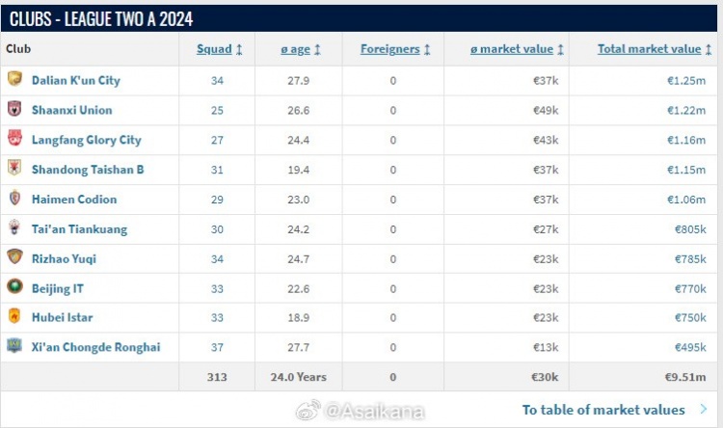This screenshot has width=723, height=428.
Task: Click the Hubei Istar club crest icon
Action: 14,317
